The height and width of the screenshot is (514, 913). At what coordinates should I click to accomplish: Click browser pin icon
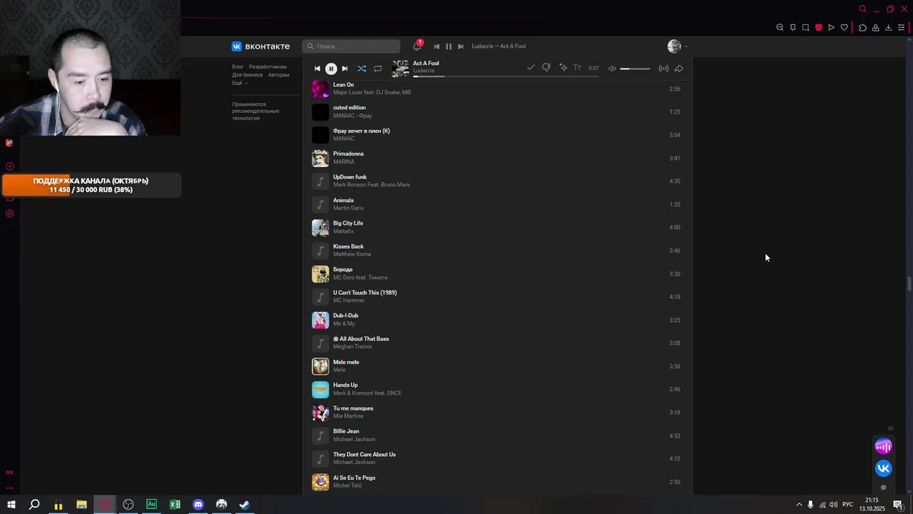tap(792, 27)
